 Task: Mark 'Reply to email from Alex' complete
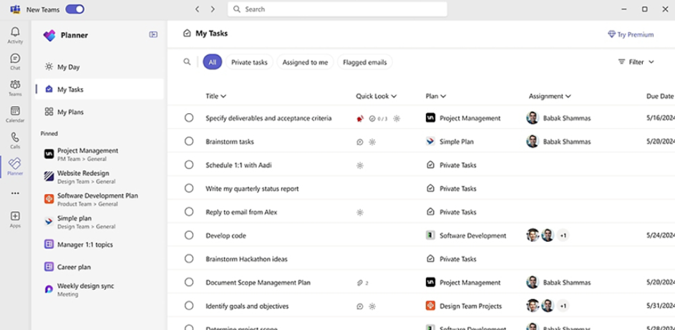(189, 212)
